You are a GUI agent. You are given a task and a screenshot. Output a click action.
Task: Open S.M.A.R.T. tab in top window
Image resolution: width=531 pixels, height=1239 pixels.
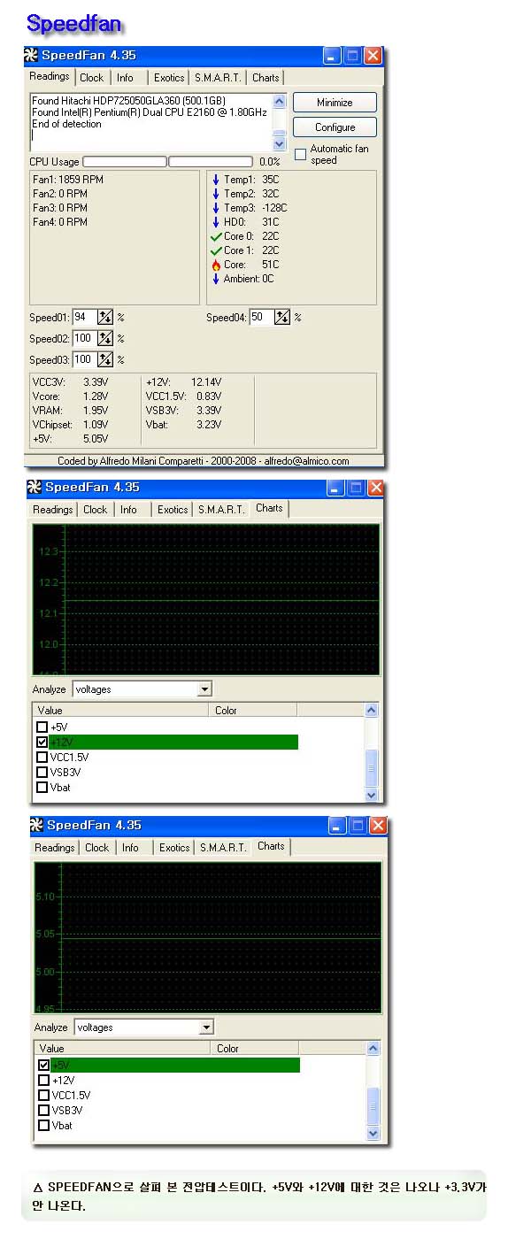coord(218,78)
